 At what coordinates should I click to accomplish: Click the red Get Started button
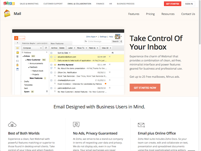tap(173, 4)
